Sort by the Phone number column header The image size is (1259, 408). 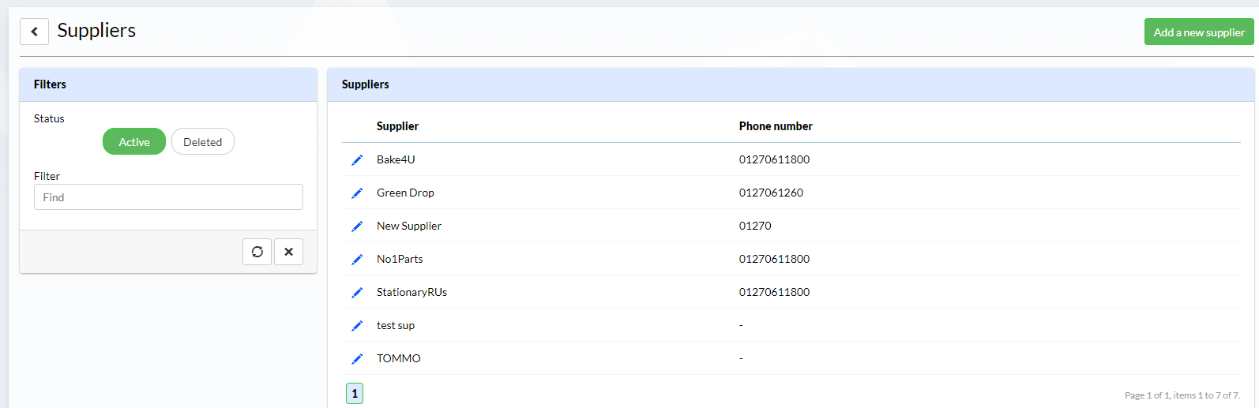(776, 126)
